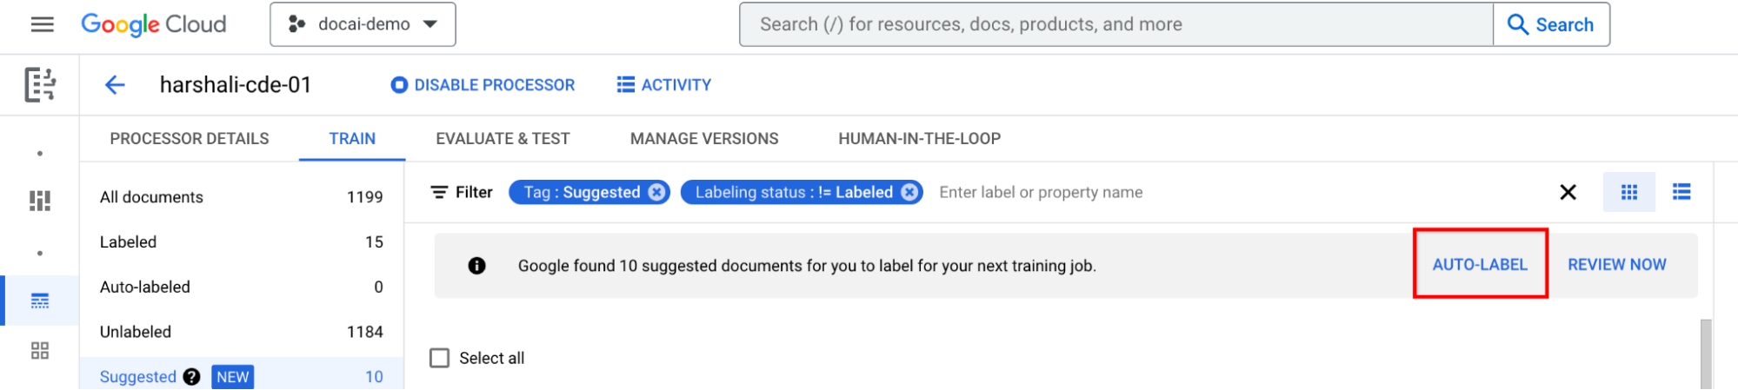Open the docai-demo project dropdown

(x=363, y=24)
